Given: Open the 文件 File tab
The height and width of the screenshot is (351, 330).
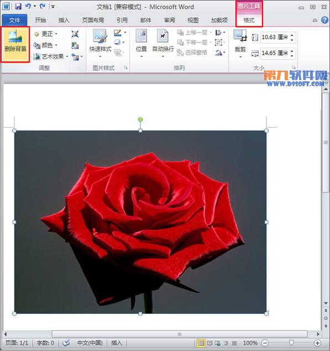Looking at the screenshot, I should coord(14,20).
